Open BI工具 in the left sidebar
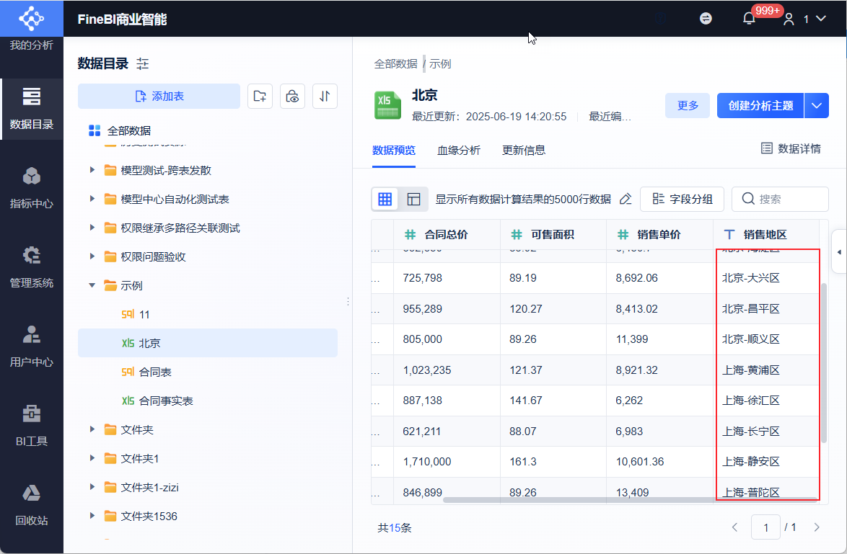Screen dimensions: 847x554 tap(32, 425)
